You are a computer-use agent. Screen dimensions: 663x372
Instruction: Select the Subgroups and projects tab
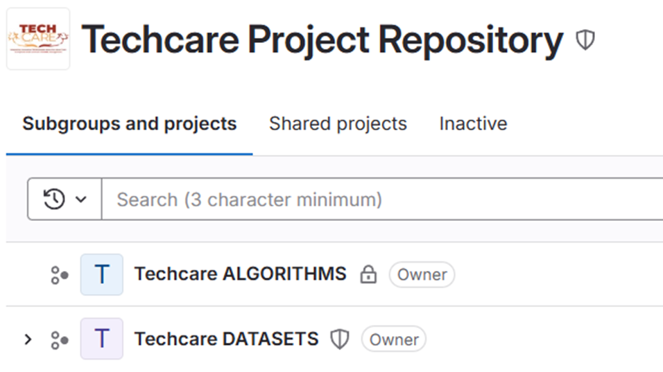(130, 124)
